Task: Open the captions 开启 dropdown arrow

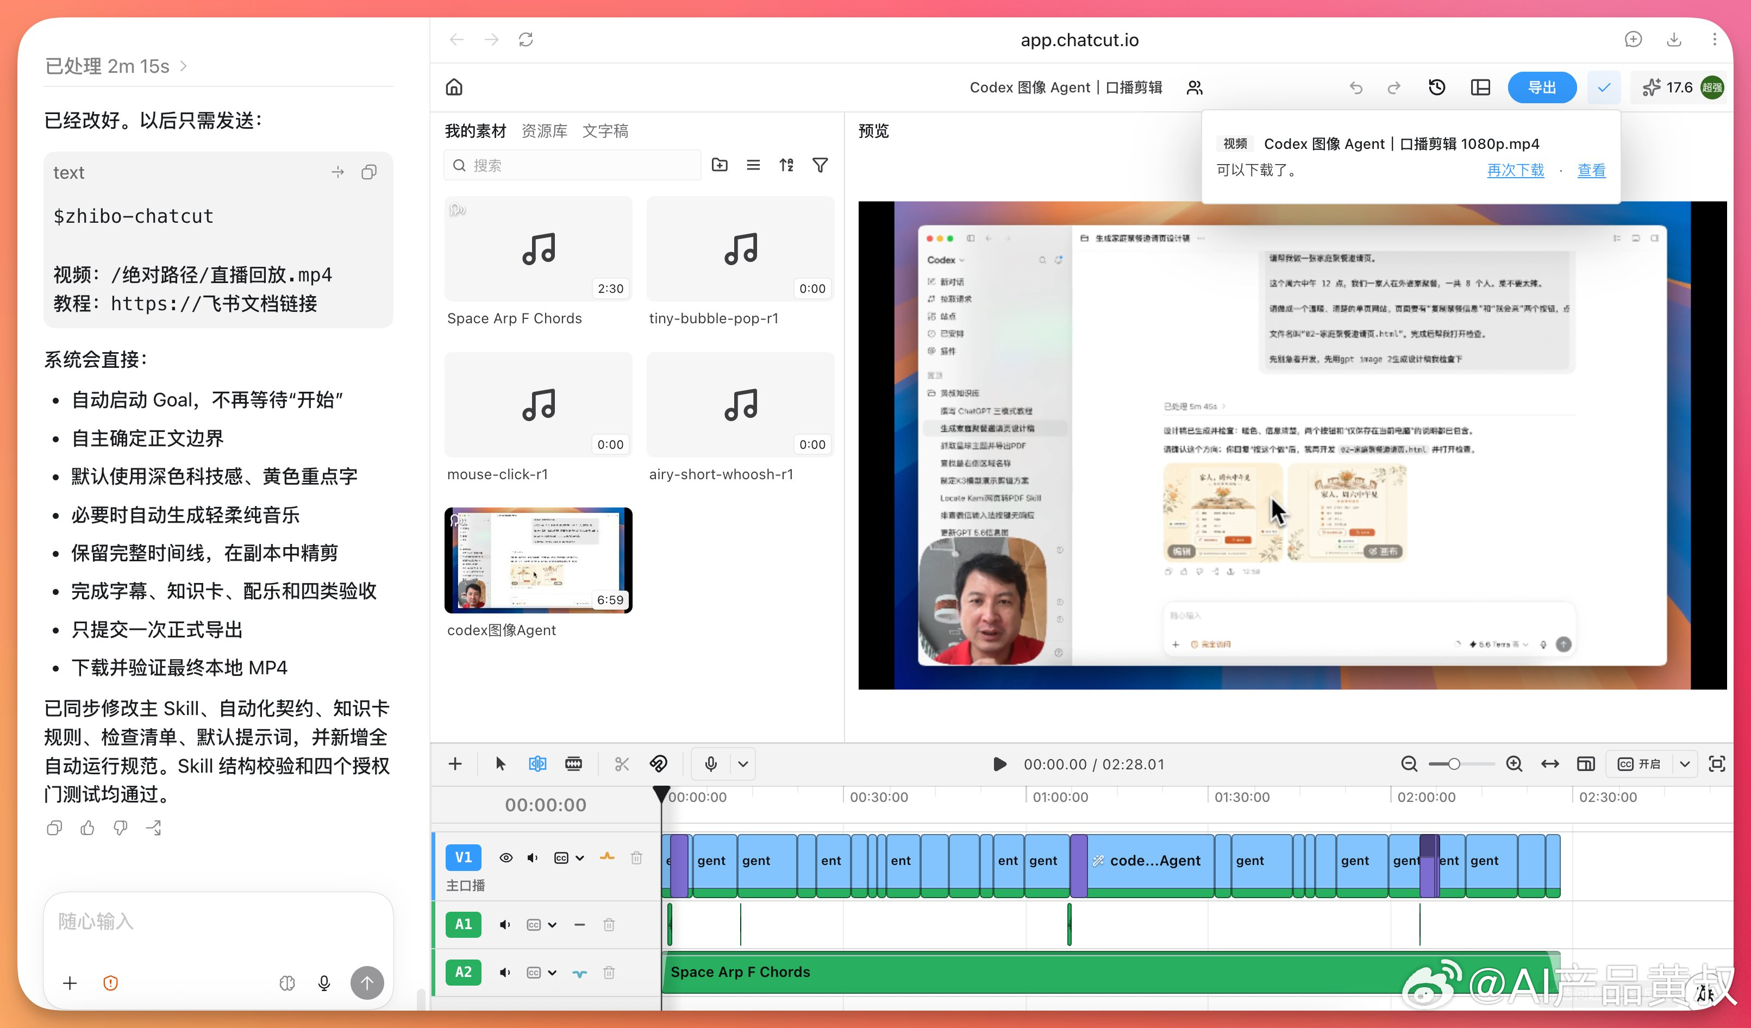Action: click(1685, 764)
